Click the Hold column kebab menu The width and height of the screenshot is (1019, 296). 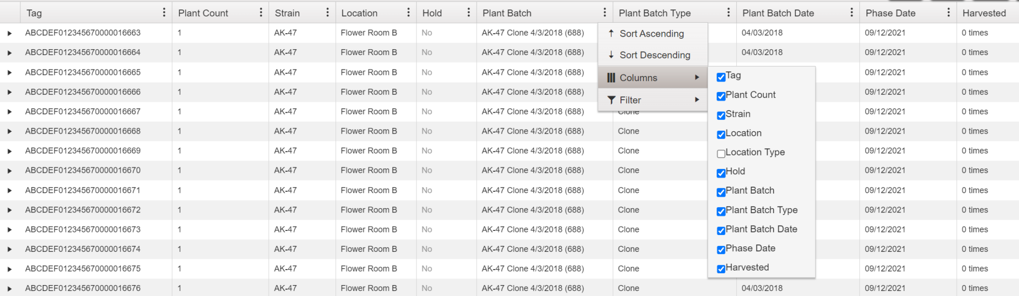[x=469, y=12]
